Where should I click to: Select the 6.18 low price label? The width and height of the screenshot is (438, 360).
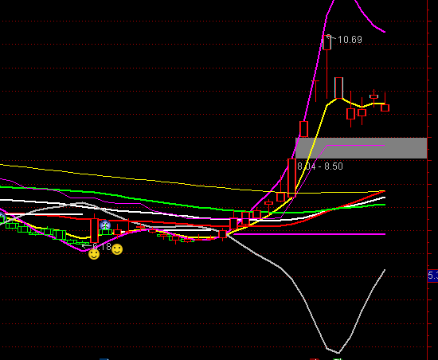(101, 247)
